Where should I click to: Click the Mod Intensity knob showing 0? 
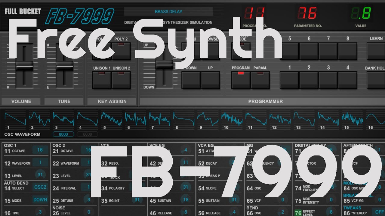[331, 199]
